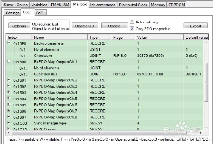Expand the 0x1601 tree node

pyautogui.click(x=9, y=79)
